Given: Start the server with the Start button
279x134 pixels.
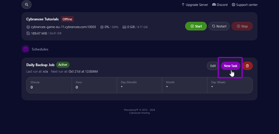Looking at the screenshot, I should coord(196,26).
